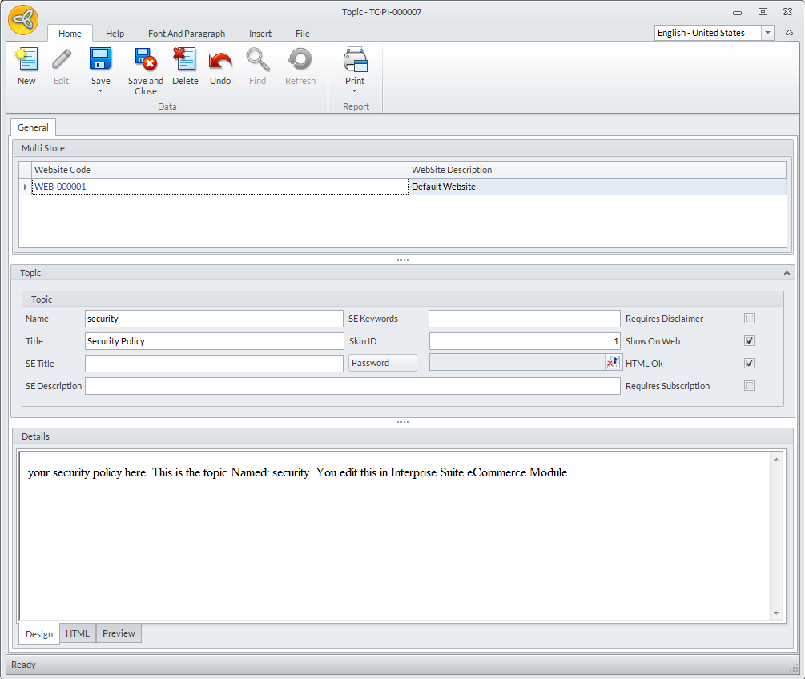Collapse the Topic section panel
This screenshot has height=679, width=805.
coord(787,273)
